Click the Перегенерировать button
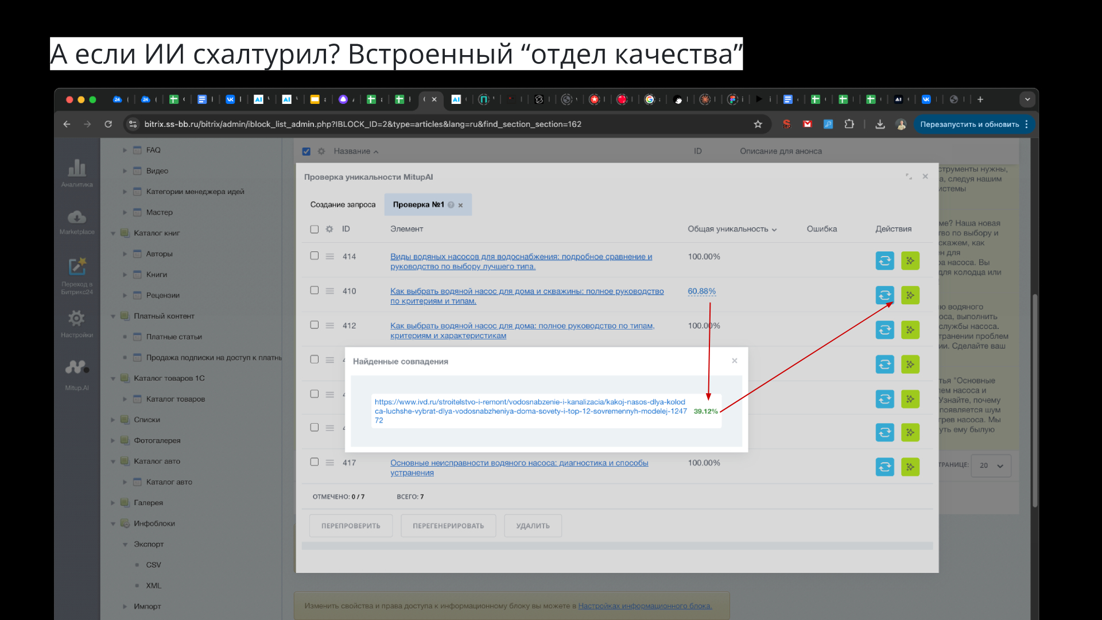The image size is (1102, 620). coord(448,525)
